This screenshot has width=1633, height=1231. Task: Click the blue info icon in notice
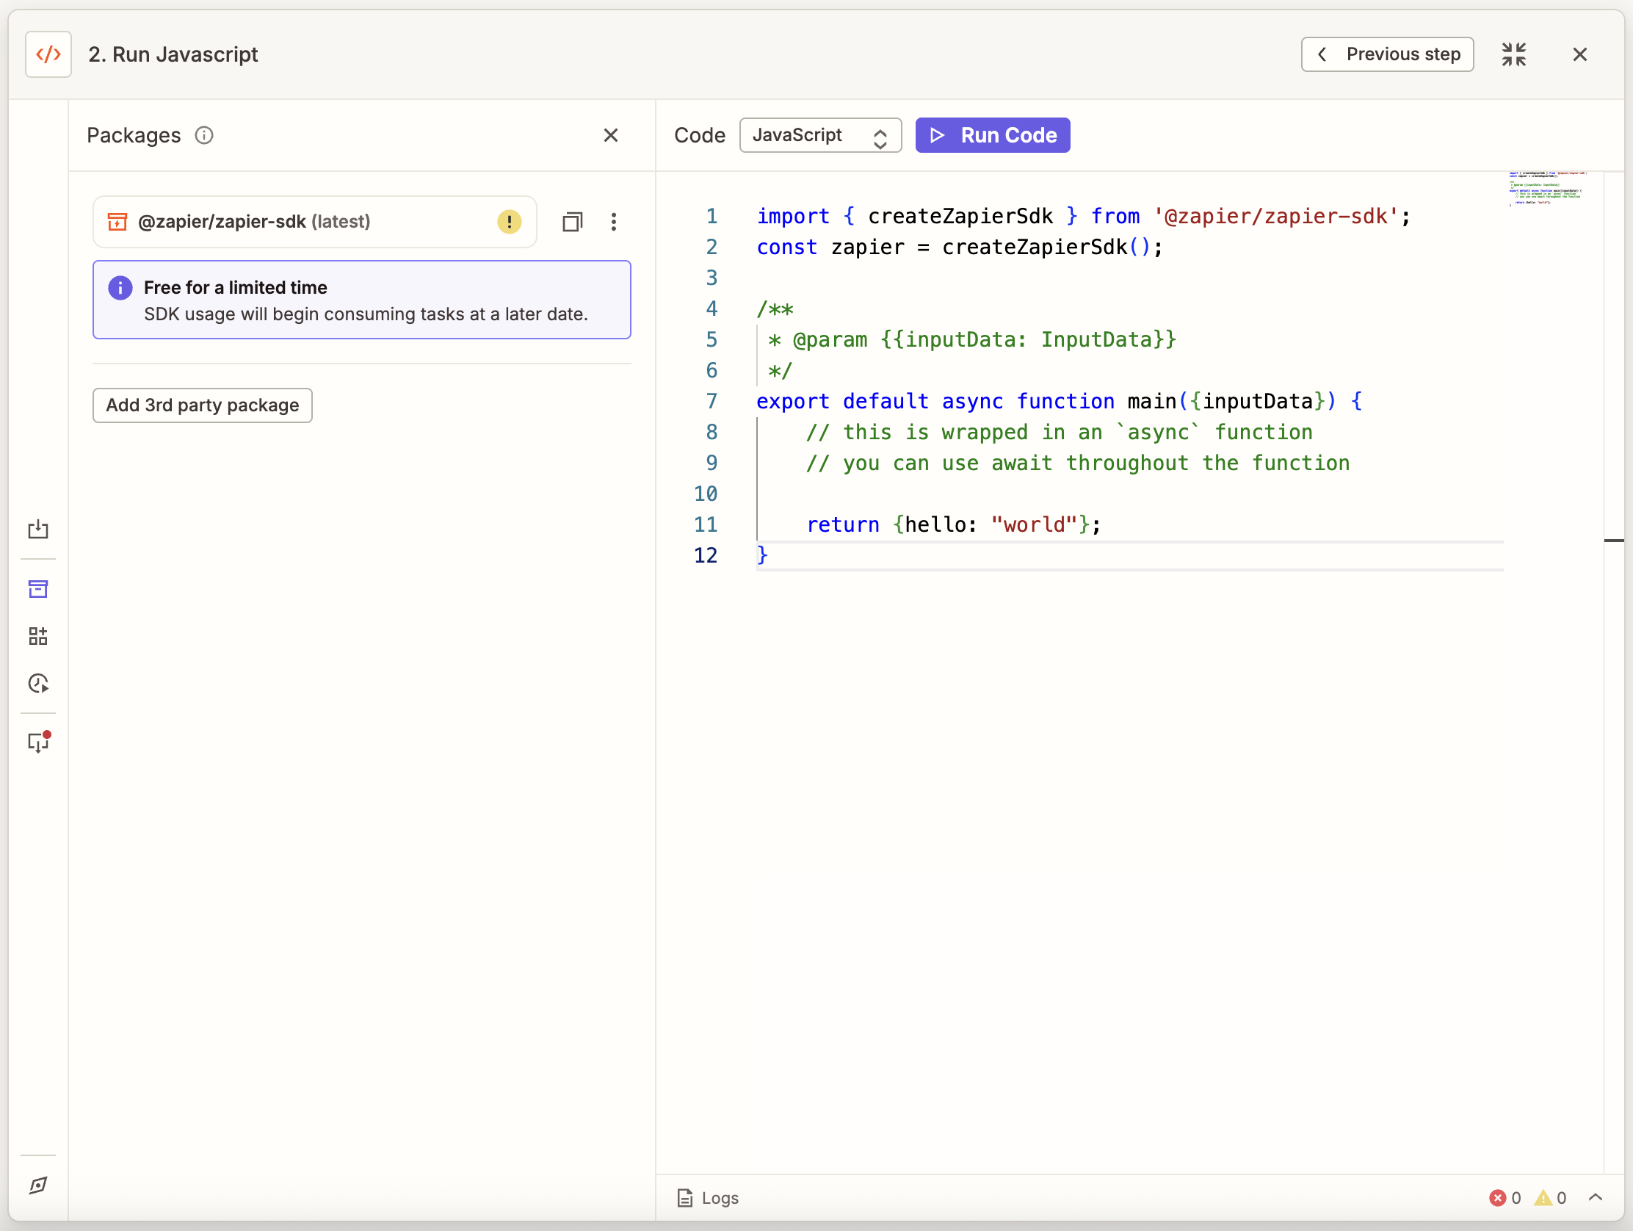(x=120, y=287)
